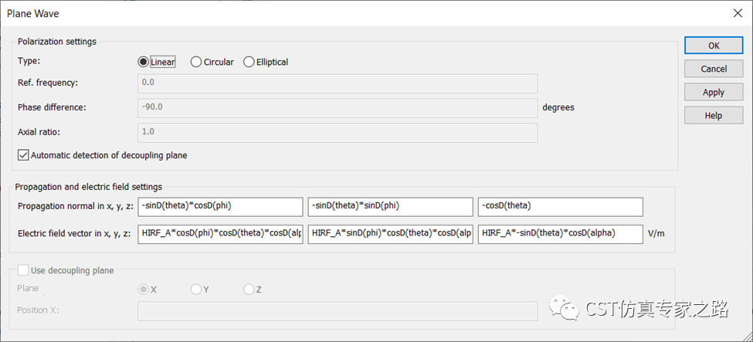Click the Phase difference field
Screen dimensions: 753x342
337,107
